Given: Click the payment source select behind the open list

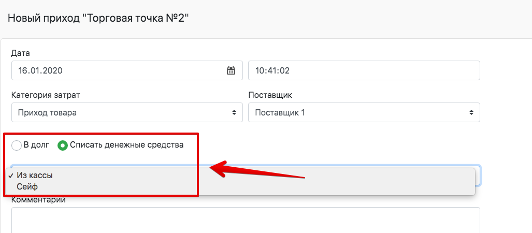Looking at the screenshot, I should (478, 175).
